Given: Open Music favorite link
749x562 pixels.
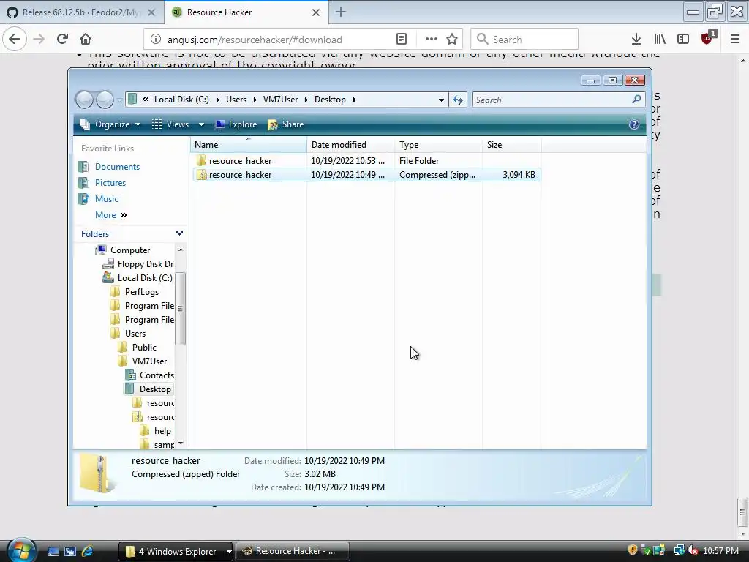Looking at the screenshot, I should click(106, 199).
